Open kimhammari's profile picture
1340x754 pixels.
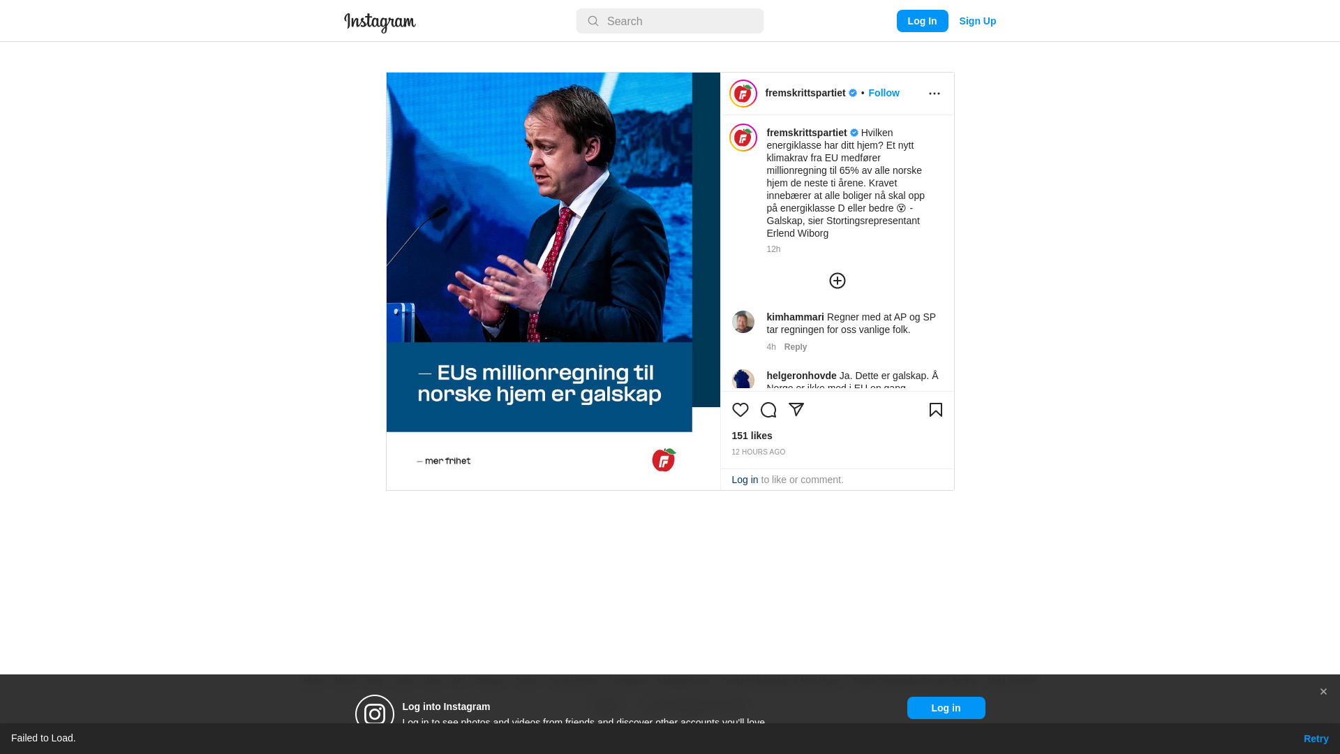coord(743,322)
